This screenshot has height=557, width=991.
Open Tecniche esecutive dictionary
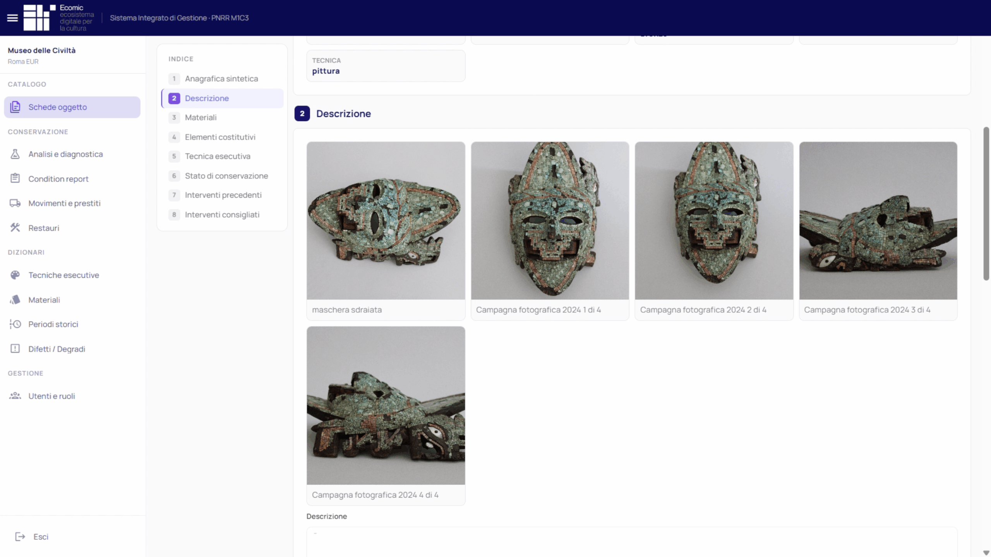pyautogui.click(x=72, y=275)
